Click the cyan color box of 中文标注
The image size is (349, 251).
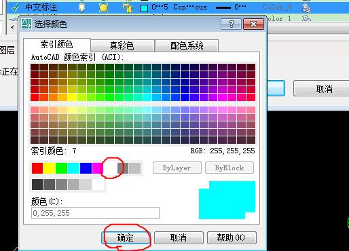click(x=144, y=8)
